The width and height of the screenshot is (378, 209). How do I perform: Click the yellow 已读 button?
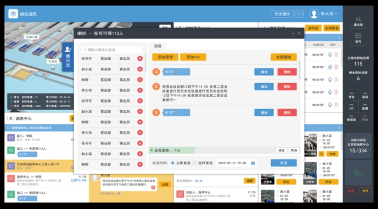165,185
